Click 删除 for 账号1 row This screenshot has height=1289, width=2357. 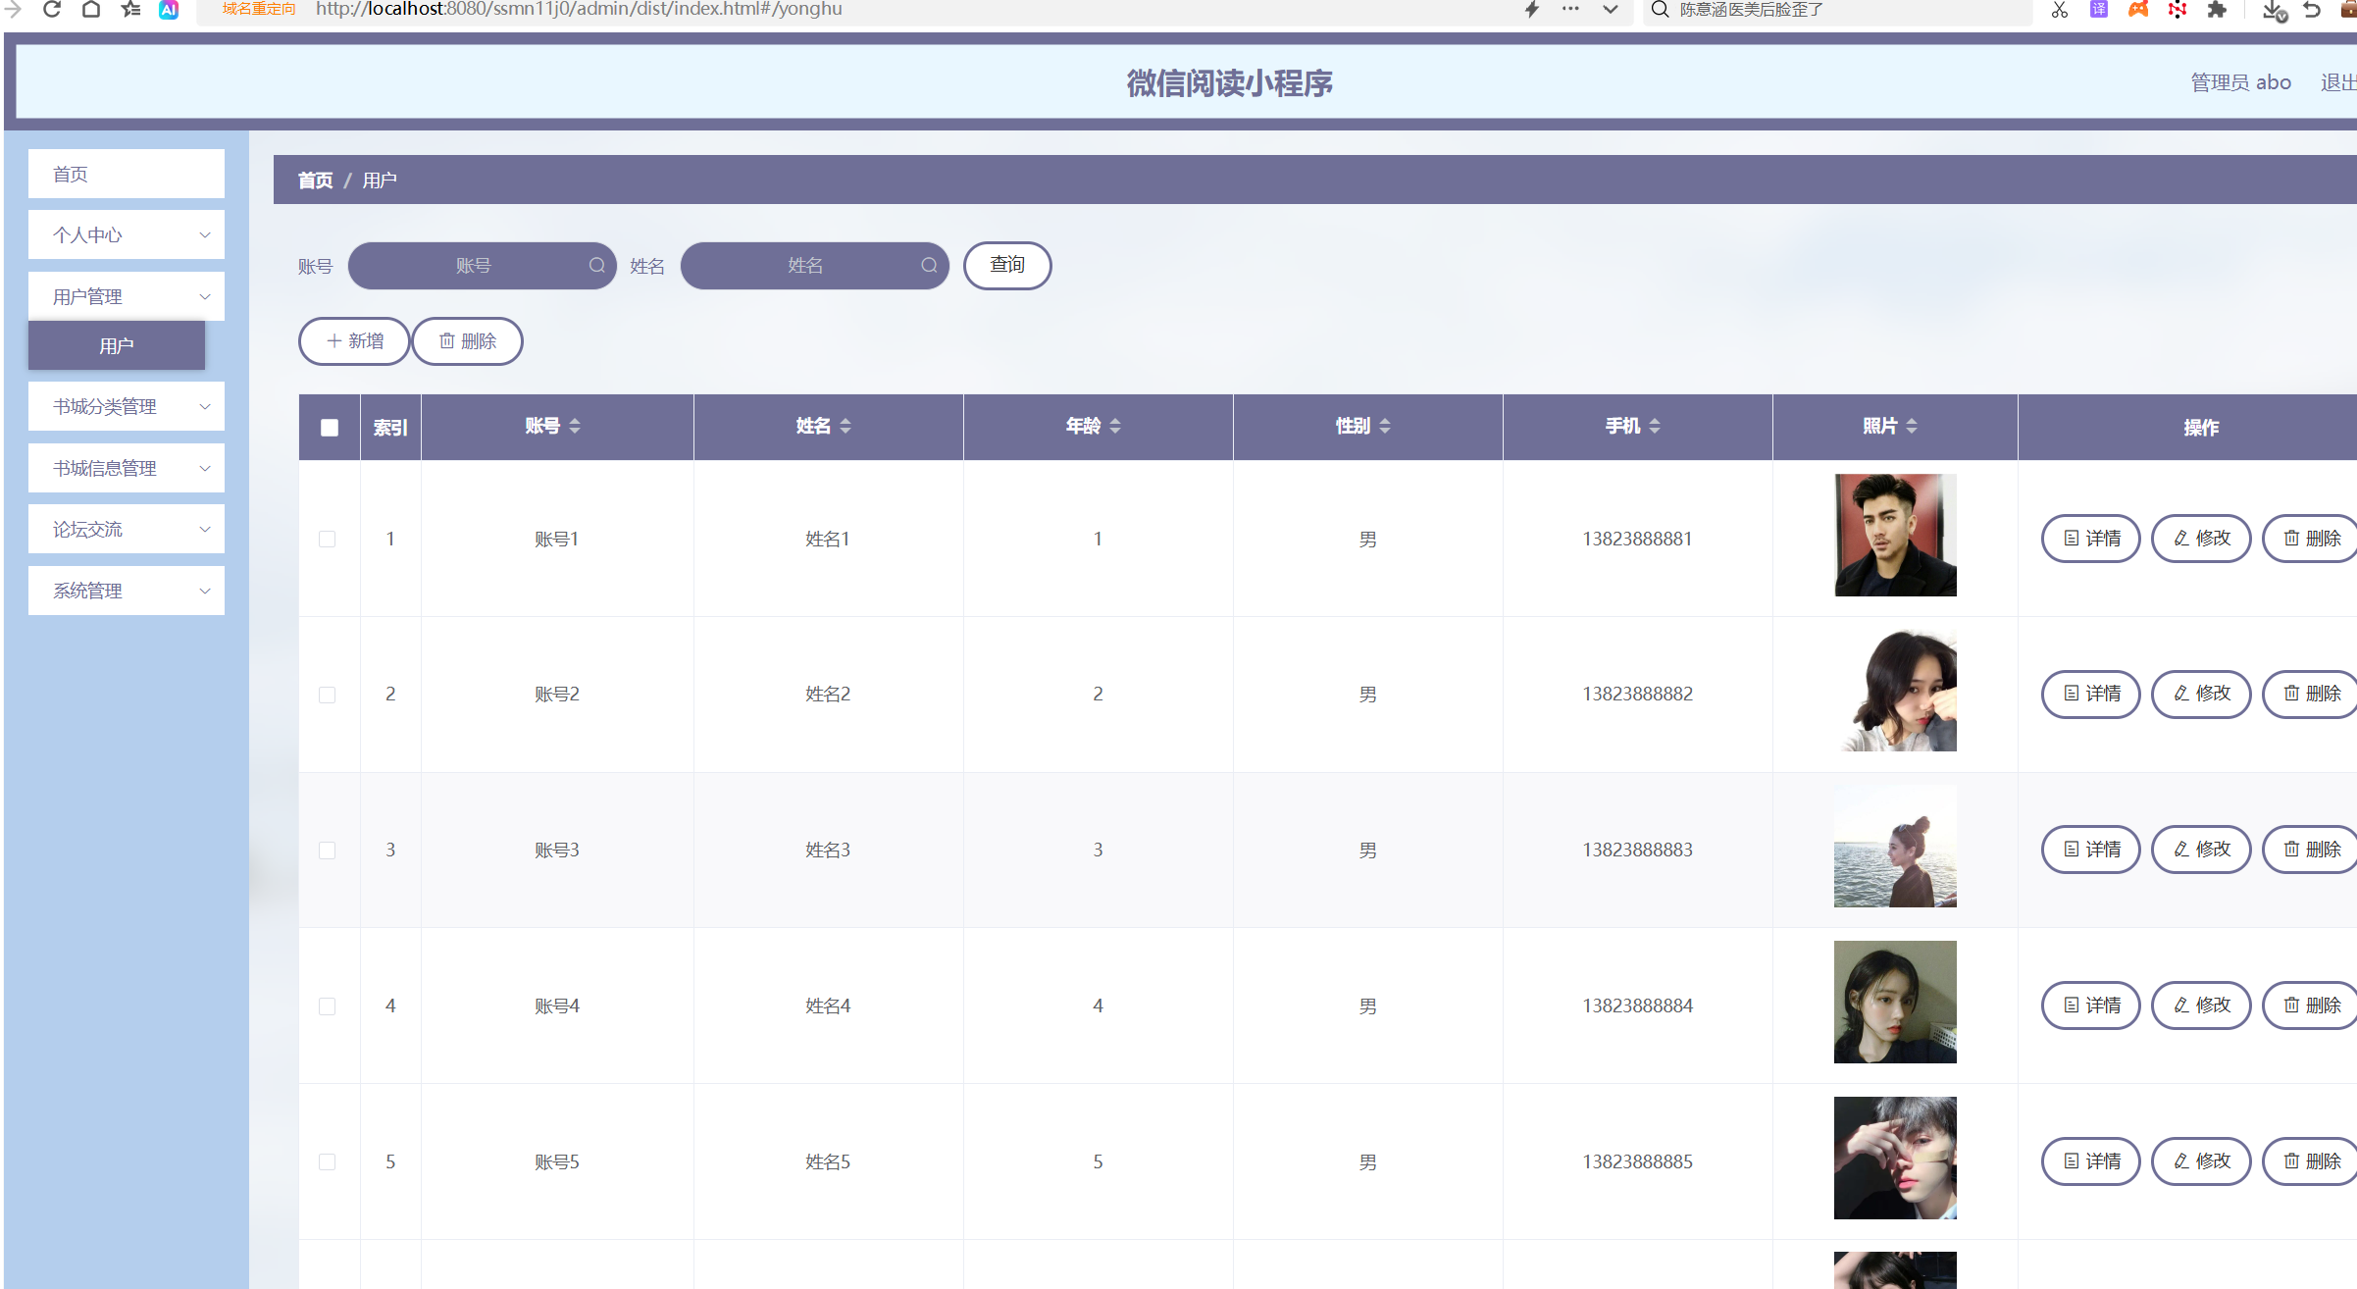[2312, 539]
